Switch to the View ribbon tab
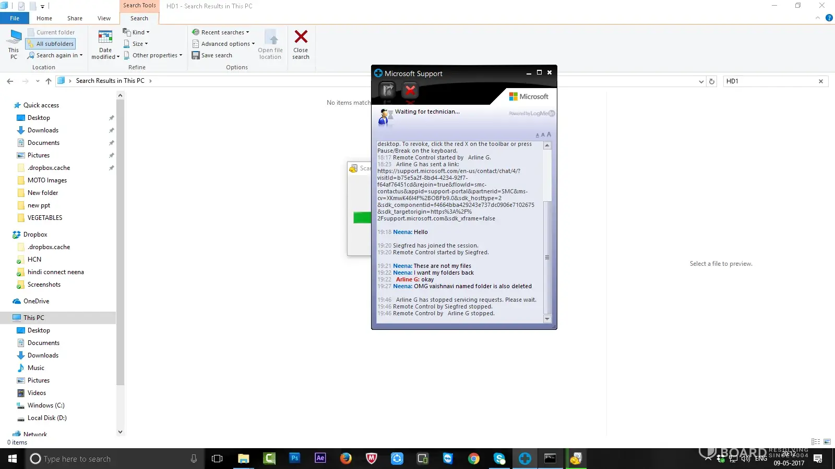This screenshot has height=469, width=835. (x=104, y=18)
